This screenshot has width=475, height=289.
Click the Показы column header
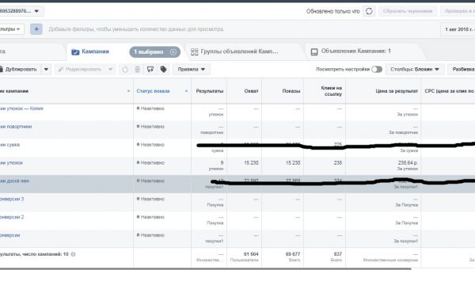[291, 91]
